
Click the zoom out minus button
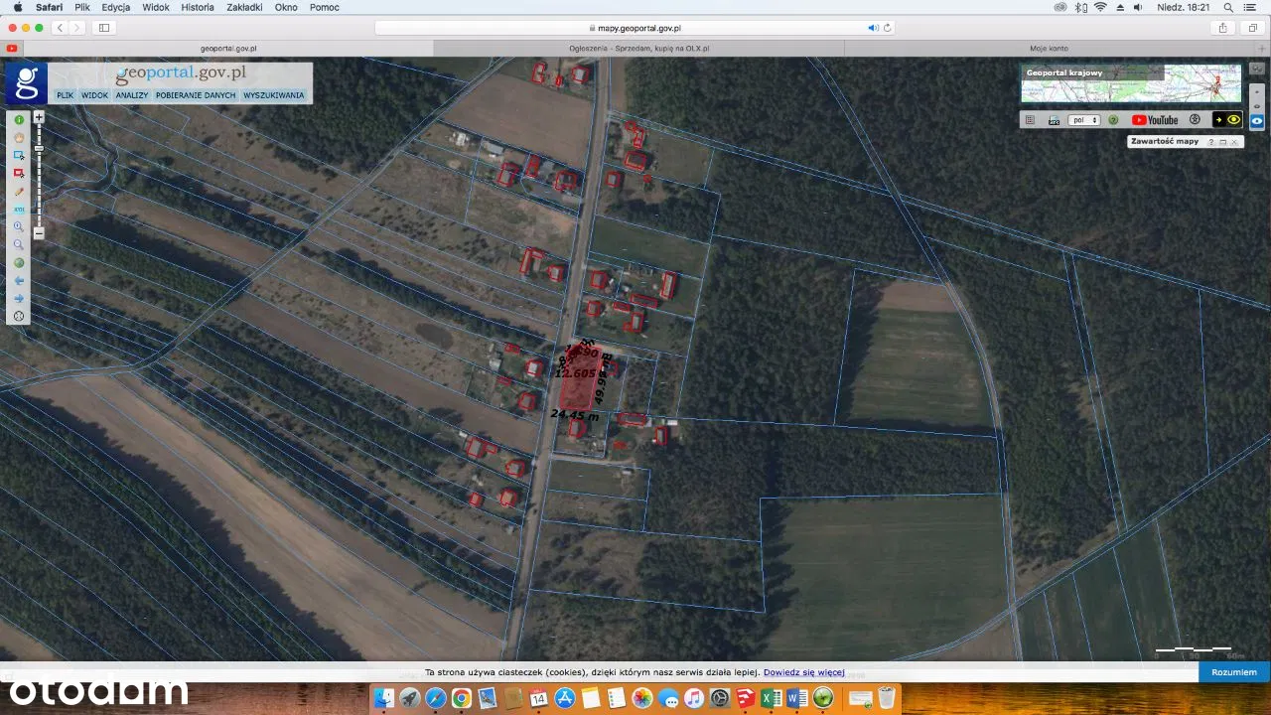pyautogui.click(x=39, y=233)
